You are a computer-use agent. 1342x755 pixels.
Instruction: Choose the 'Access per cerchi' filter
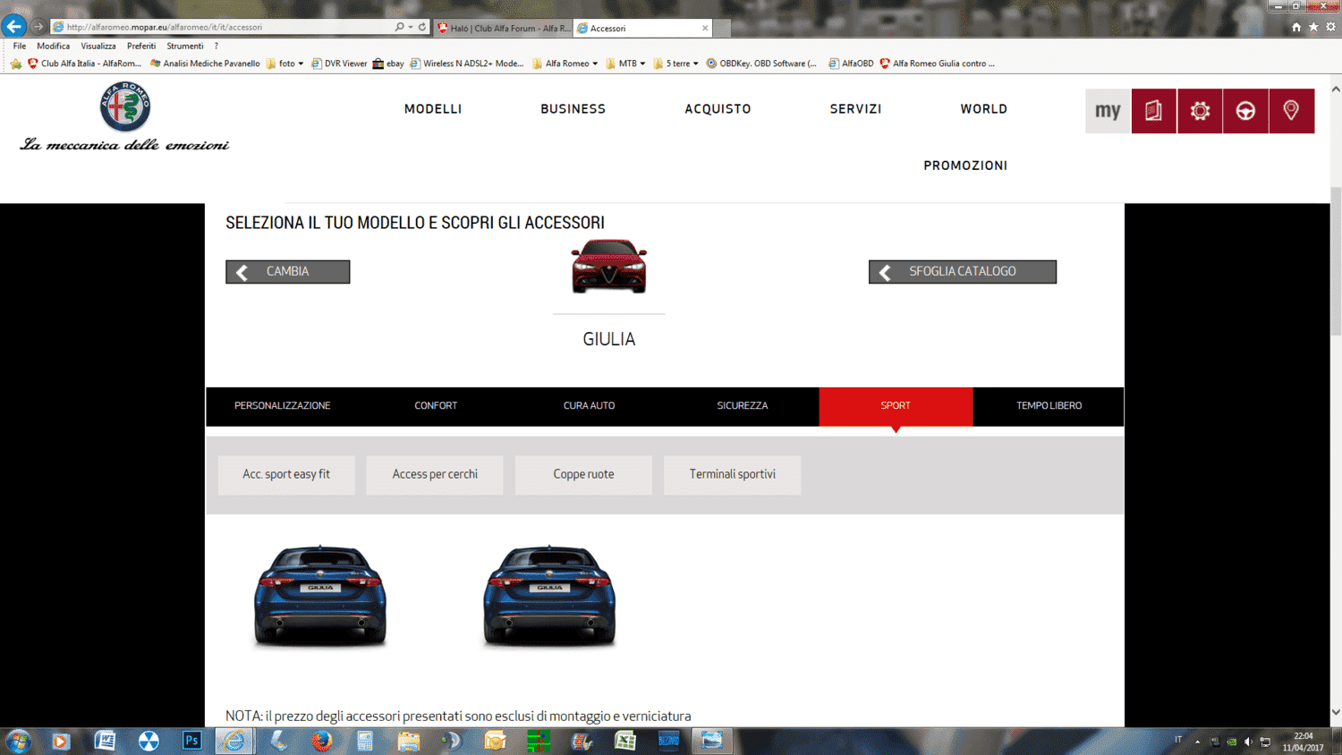[x=435, y=475]
